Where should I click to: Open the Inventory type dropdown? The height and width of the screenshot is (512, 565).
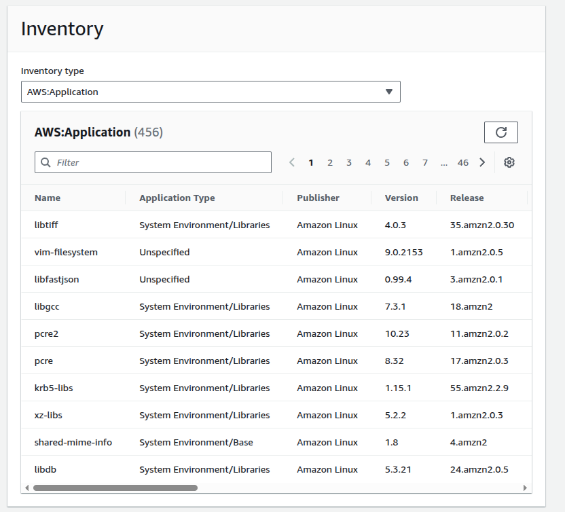tap(211, 92)
